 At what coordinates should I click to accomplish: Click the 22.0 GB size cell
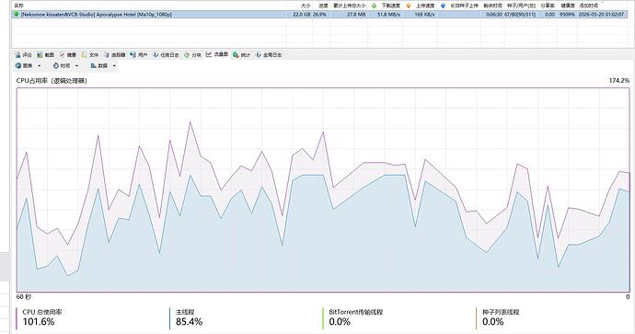(x=301, y=14)
